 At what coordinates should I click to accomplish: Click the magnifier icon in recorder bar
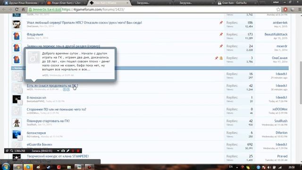(x=12, y=151)
